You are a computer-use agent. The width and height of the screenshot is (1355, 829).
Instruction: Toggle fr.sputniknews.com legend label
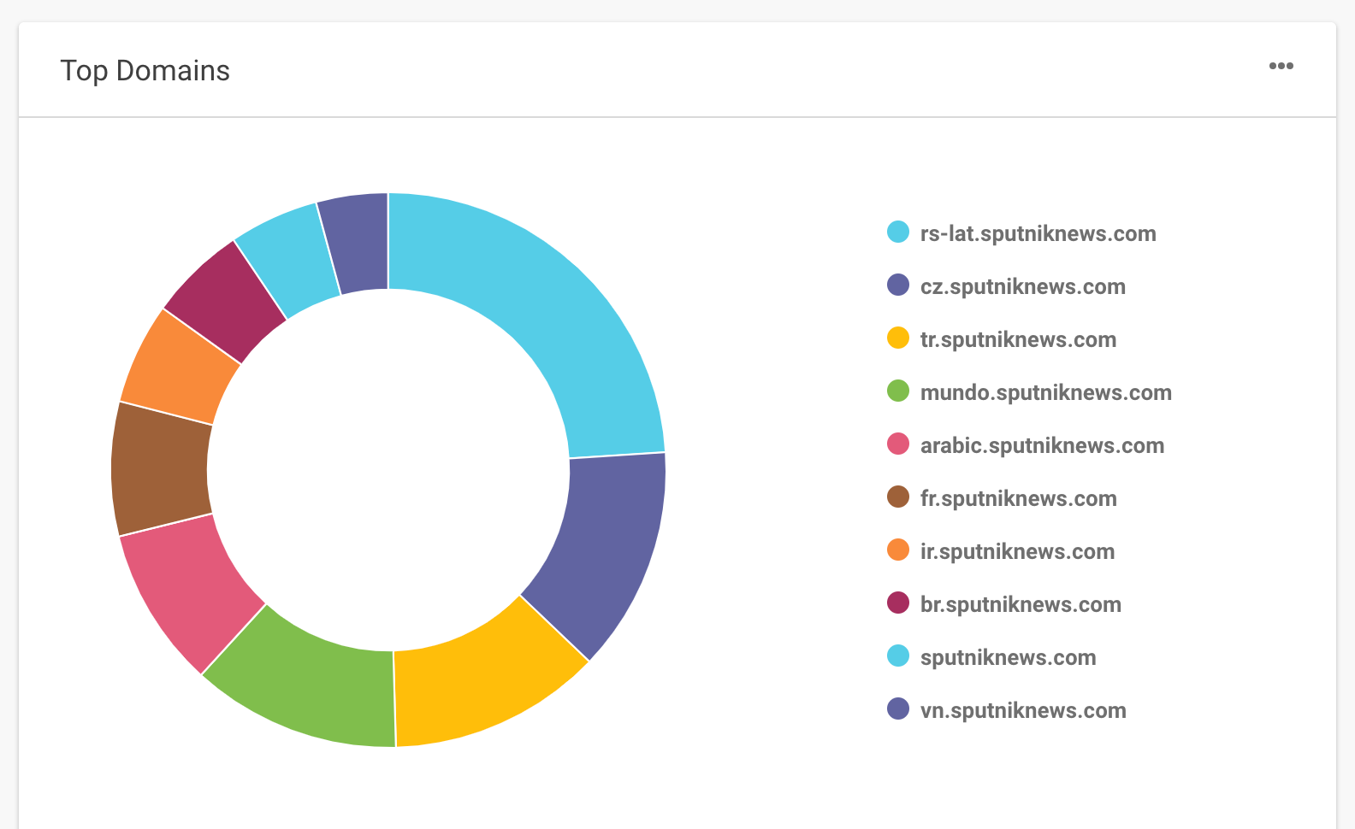click(1018, 498)
